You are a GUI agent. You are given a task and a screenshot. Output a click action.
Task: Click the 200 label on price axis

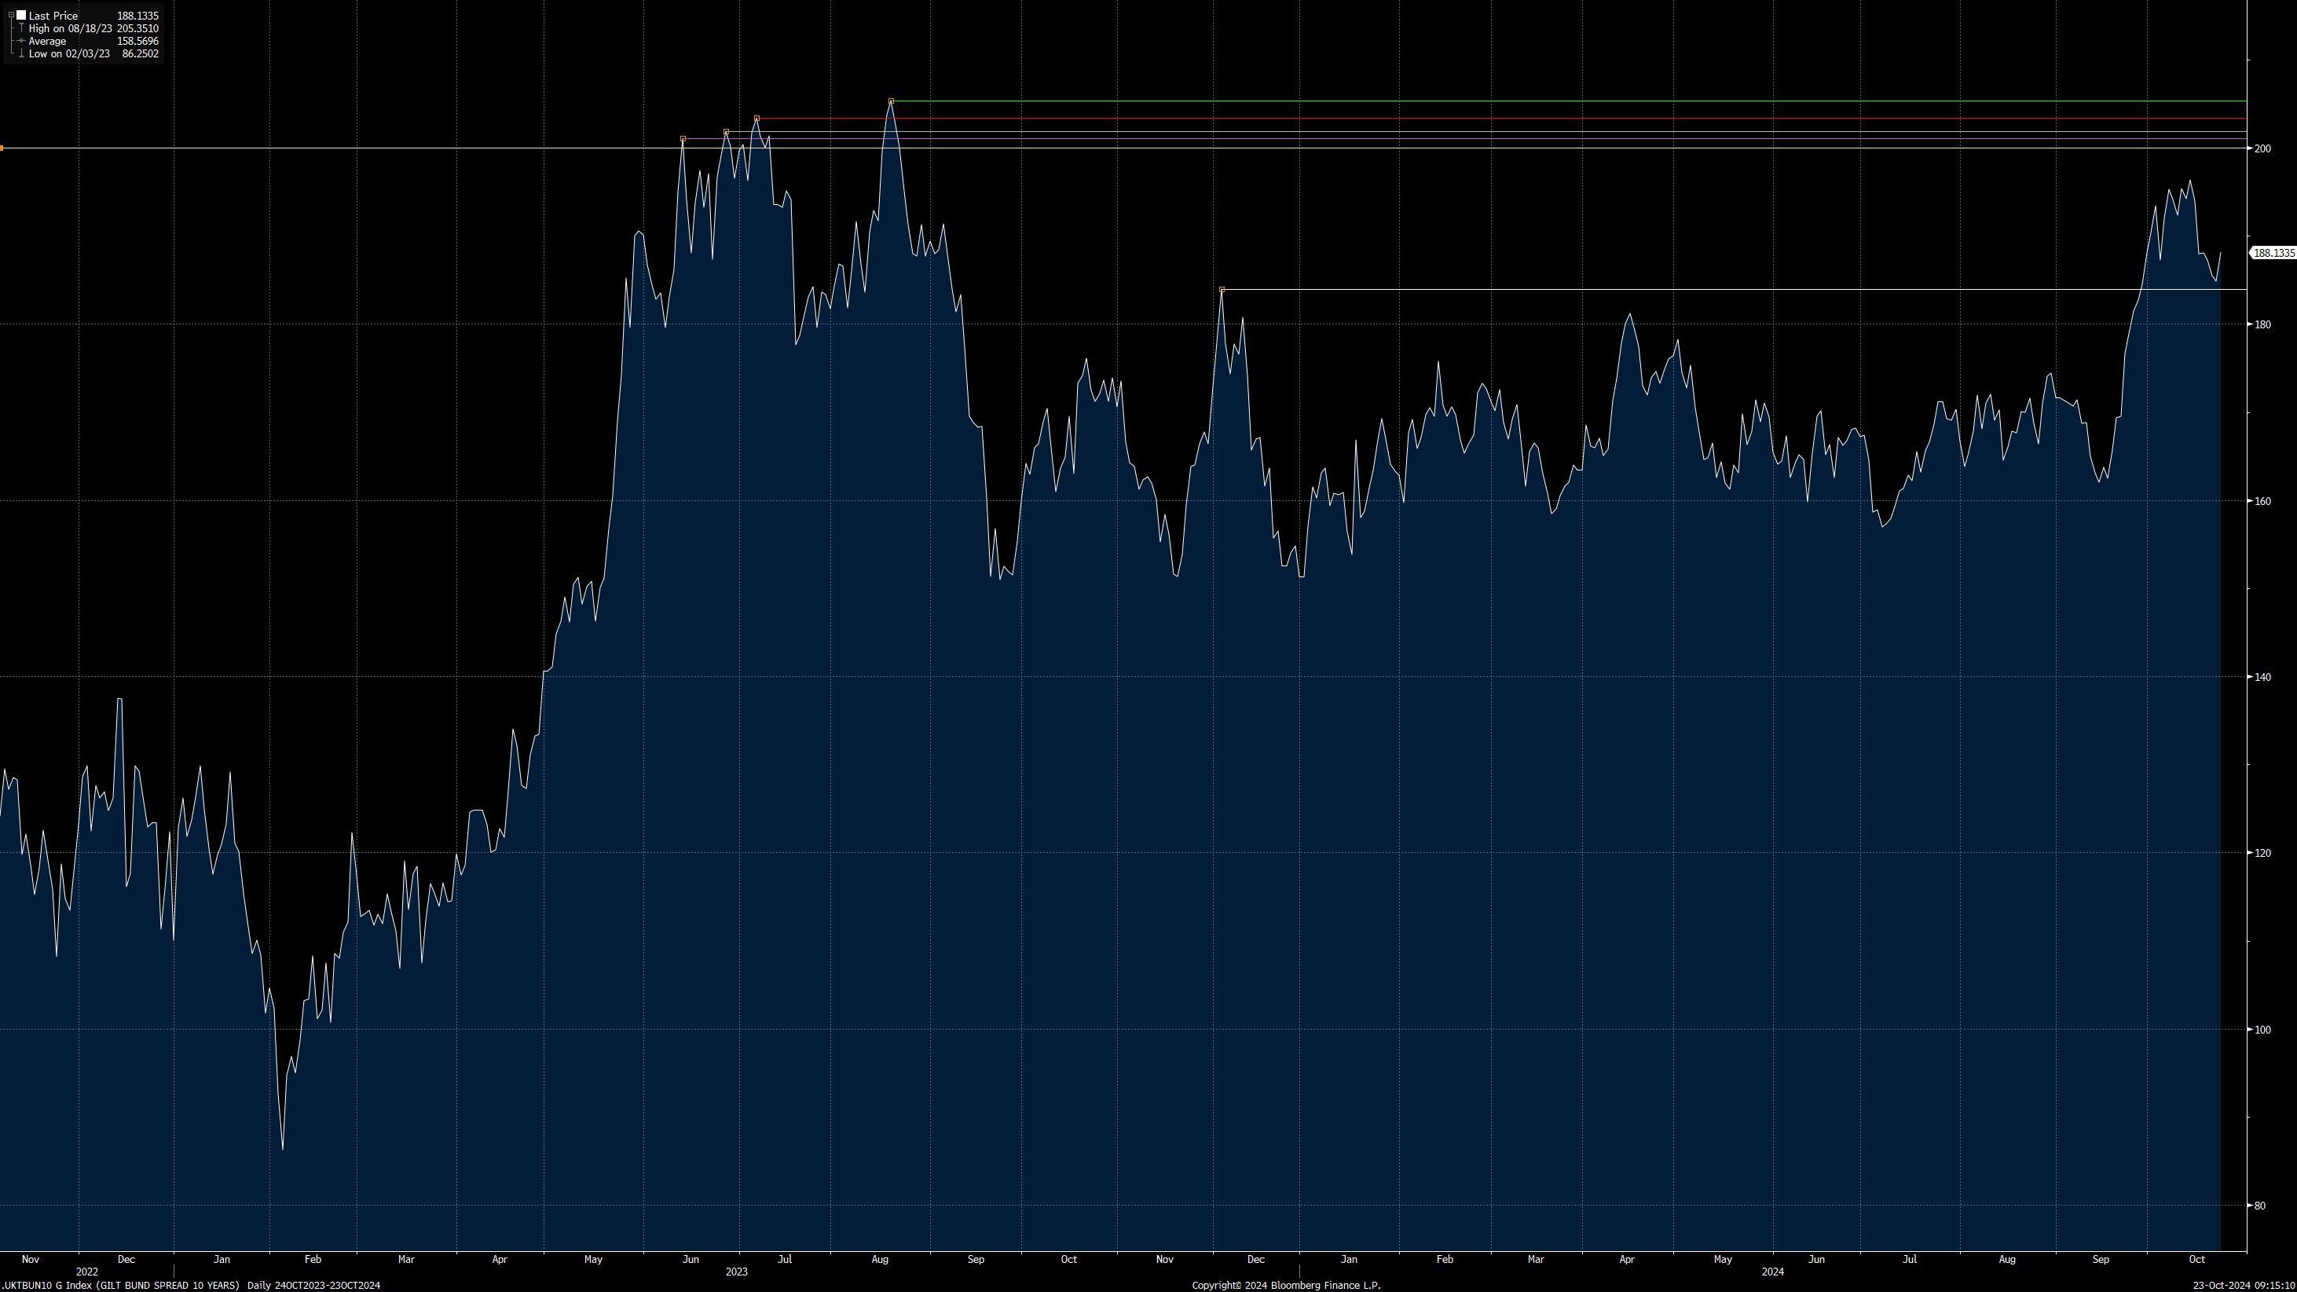click(x=2262, y=149)
